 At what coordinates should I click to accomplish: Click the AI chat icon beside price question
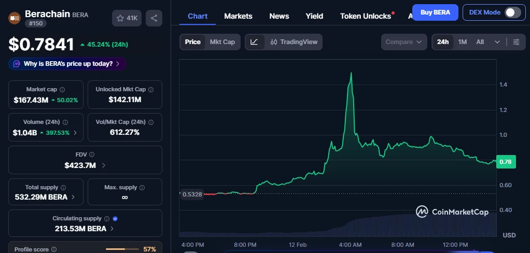17,64
